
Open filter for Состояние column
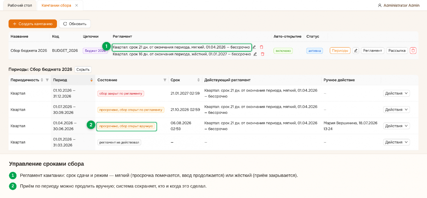(165, 80)
